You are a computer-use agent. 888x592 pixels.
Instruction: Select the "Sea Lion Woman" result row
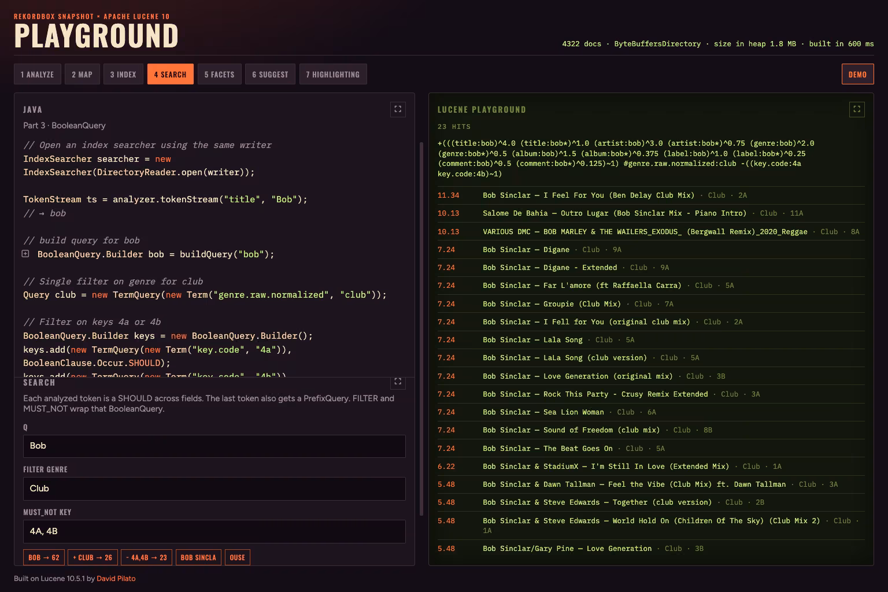coord(651,412)
